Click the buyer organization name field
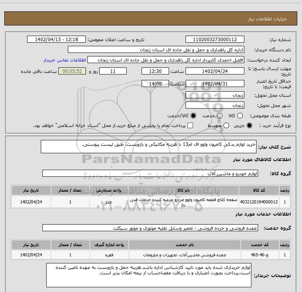Image resolution: width=302 pixels, height=292 pixels. coord(156,50)
